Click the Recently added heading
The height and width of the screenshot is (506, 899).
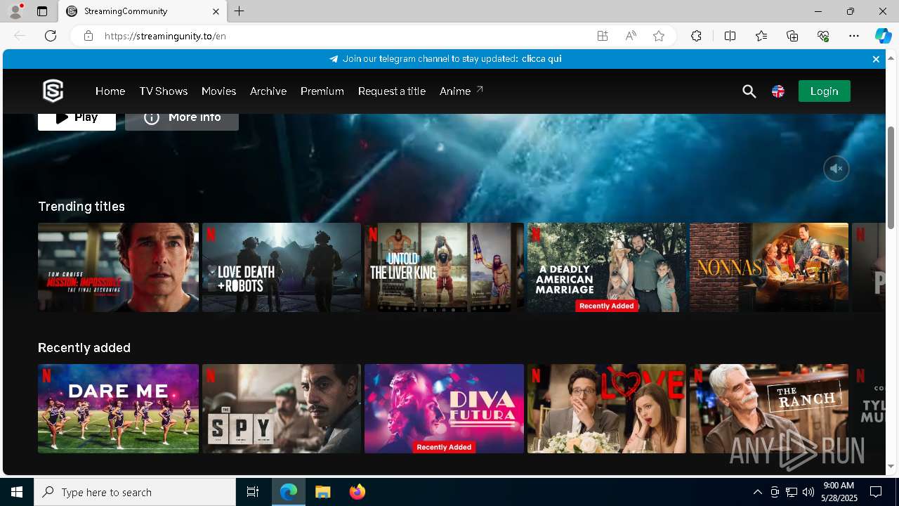84,348
